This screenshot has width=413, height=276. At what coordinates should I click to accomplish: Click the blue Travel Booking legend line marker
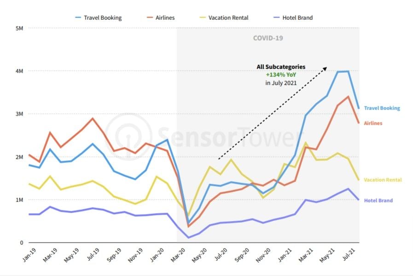coord(78,18)
